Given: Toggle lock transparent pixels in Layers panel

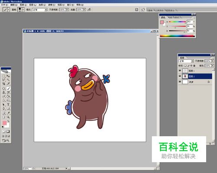Looking at the screenshot, I should point(185,66).
